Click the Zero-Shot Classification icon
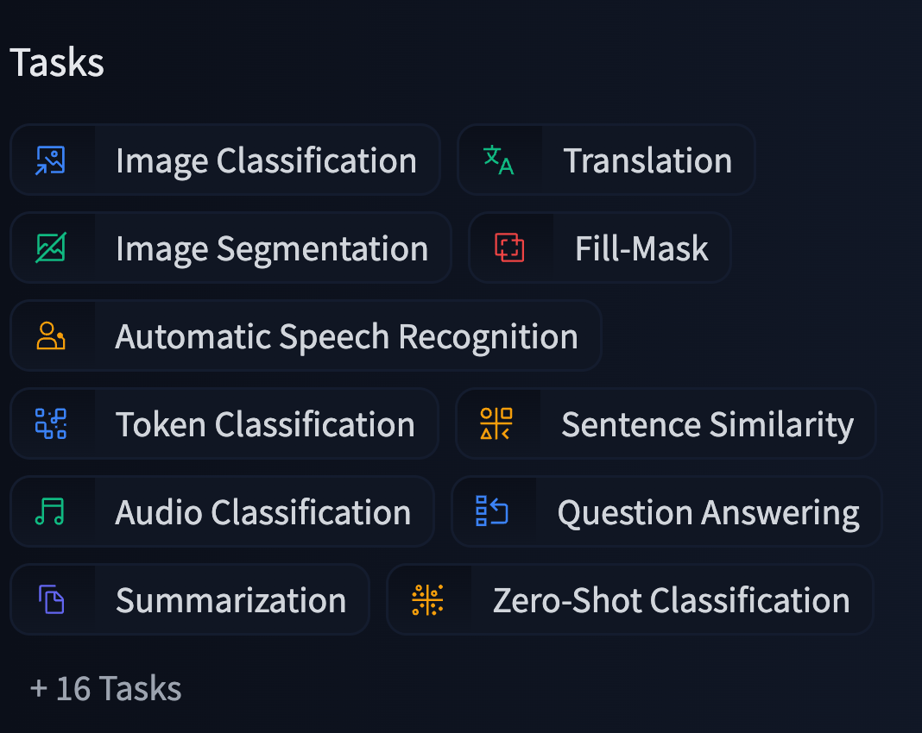 (427, 600)
